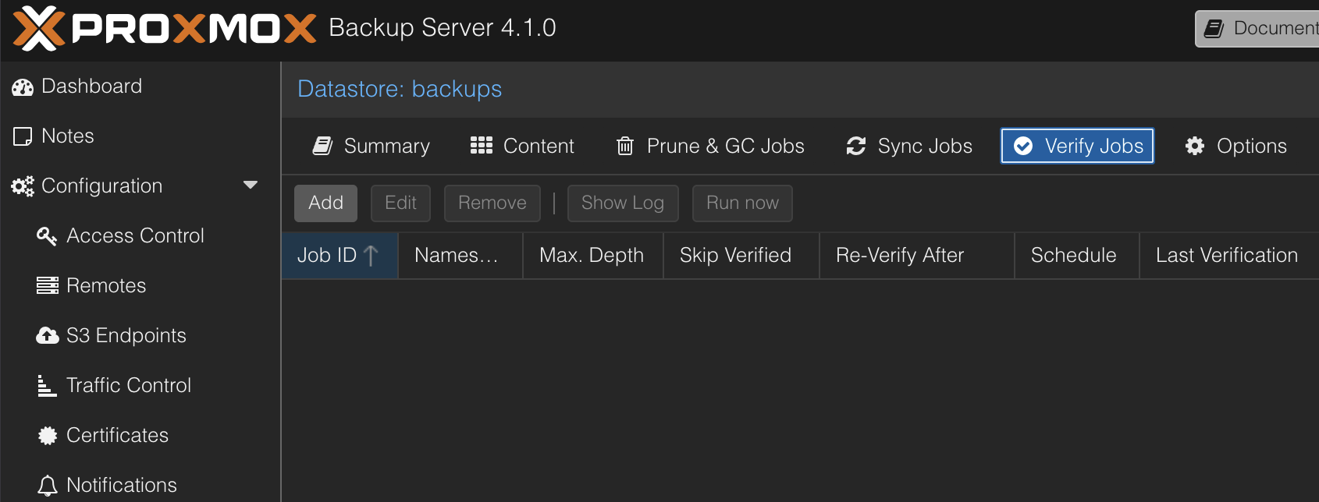Switch to the Content tab
The width and height of the screenshot is (1319, 502).
pyautogui.click(x=522, y=146)
